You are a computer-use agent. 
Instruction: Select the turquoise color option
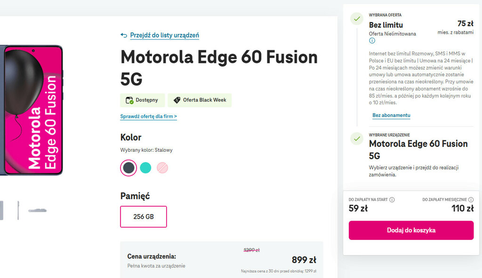pos(145,168)
